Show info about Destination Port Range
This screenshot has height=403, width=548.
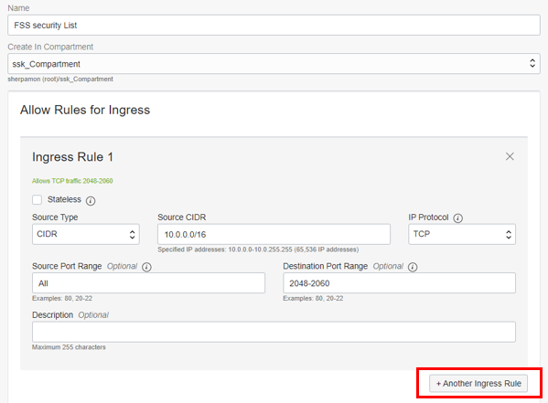point(413,267)
